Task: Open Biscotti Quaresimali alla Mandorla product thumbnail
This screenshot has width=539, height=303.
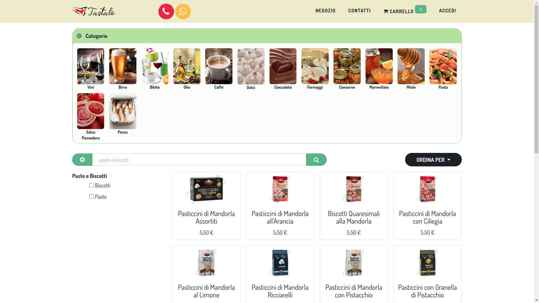Action: 354,189
